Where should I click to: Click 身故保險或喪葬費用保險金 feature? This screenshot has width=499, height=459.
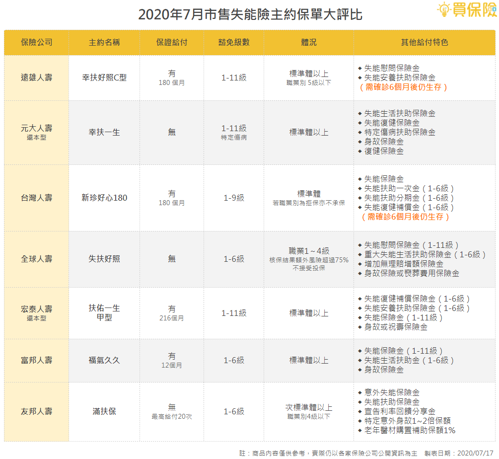(x=412, y=273)
